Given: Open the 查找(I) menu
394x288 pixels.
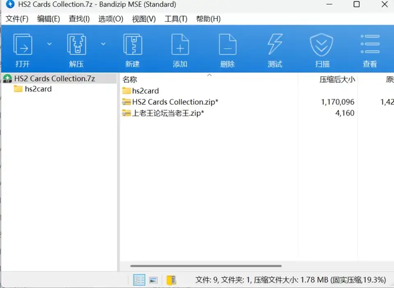Looking at the screenshot, I should pyautogui.click(x=79, y=19).
